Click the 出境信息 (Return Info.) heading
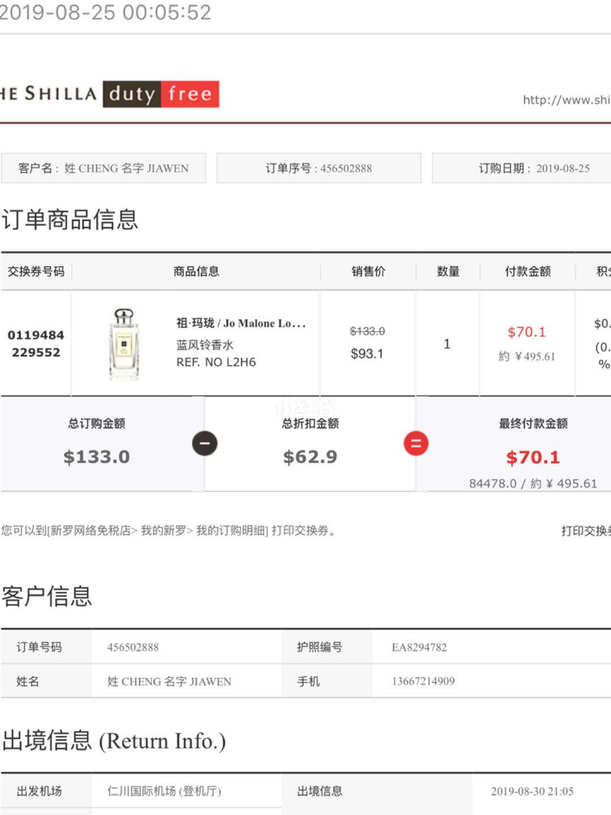The height and width of the screenshot is (815, 611). (x=114, y=741)
